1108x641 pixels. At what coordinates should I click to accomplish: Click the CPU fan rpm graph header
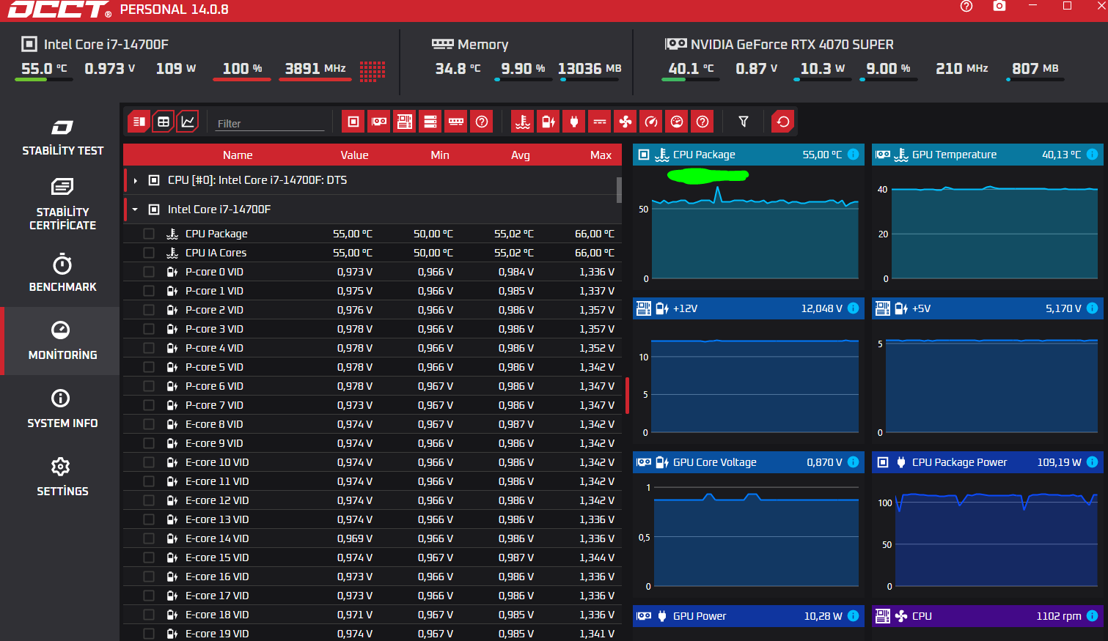click(987, 616)
